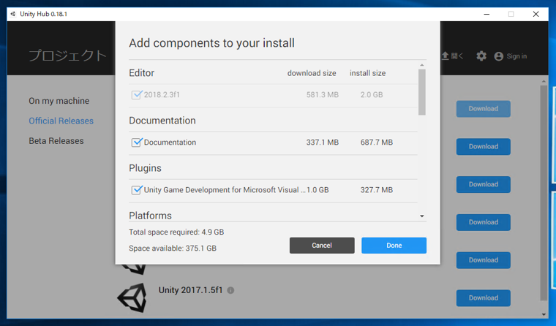Click the Unity 2017.1.5f1 version label
Screen dimensions: 556x326
pyautogui.click(x=190, y=290)
